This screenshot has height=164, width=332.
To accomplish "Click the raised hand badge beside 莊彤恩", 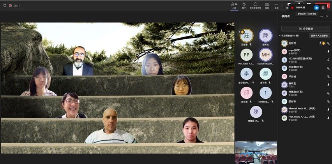I will pos(322,43).
